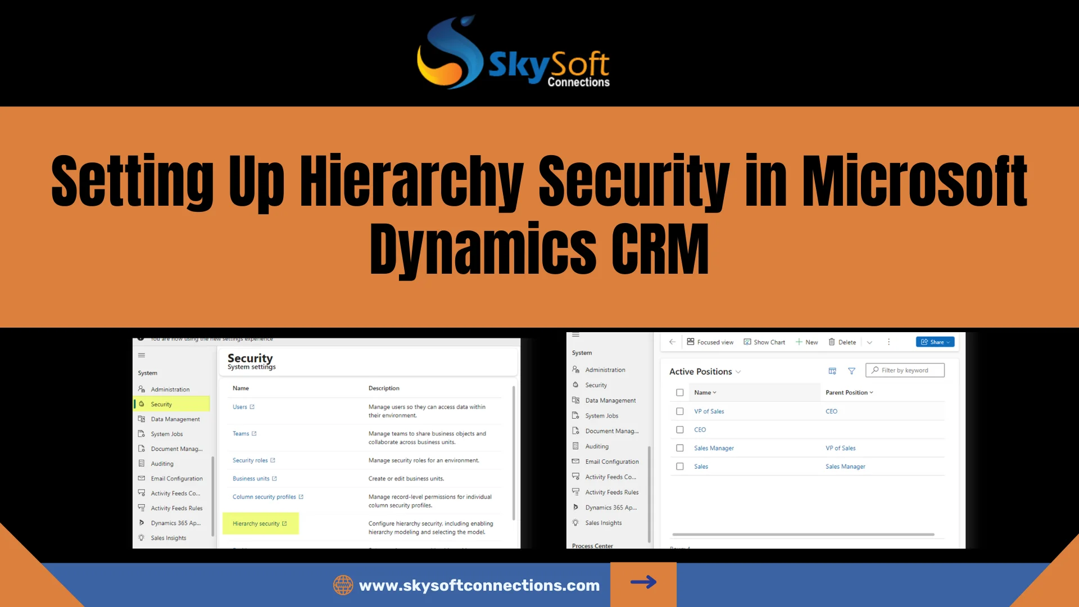The image size is (1079, 607).
Task: Focus the Filter by keyword box
Action: (905, 370)
